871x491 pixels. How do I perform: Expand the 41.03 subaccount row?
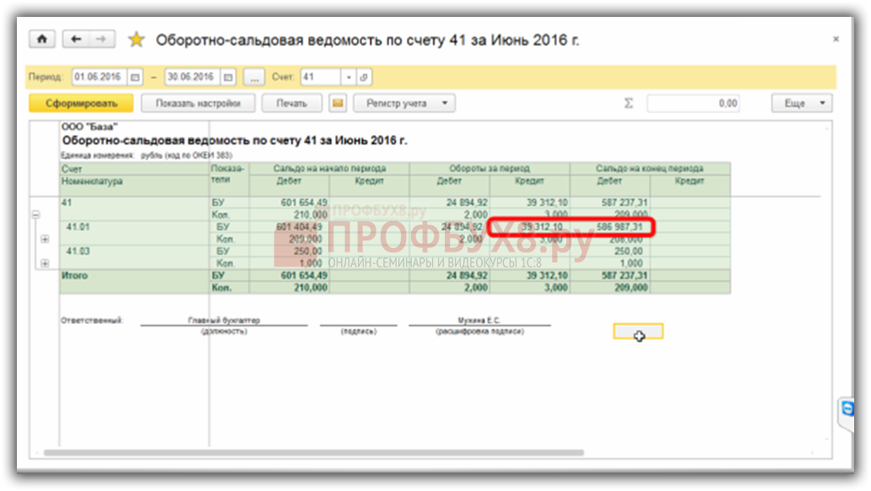(x=45, y=263)
